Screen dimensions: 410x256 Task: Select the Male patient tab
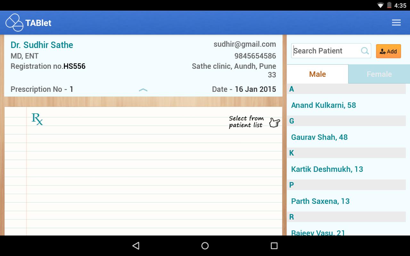coord(317,74)
